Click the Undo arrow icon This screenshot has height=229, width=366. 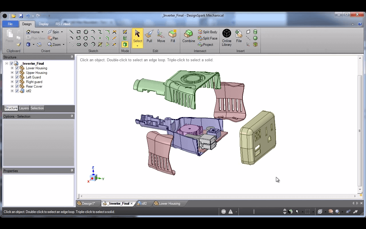click(28, 16)
